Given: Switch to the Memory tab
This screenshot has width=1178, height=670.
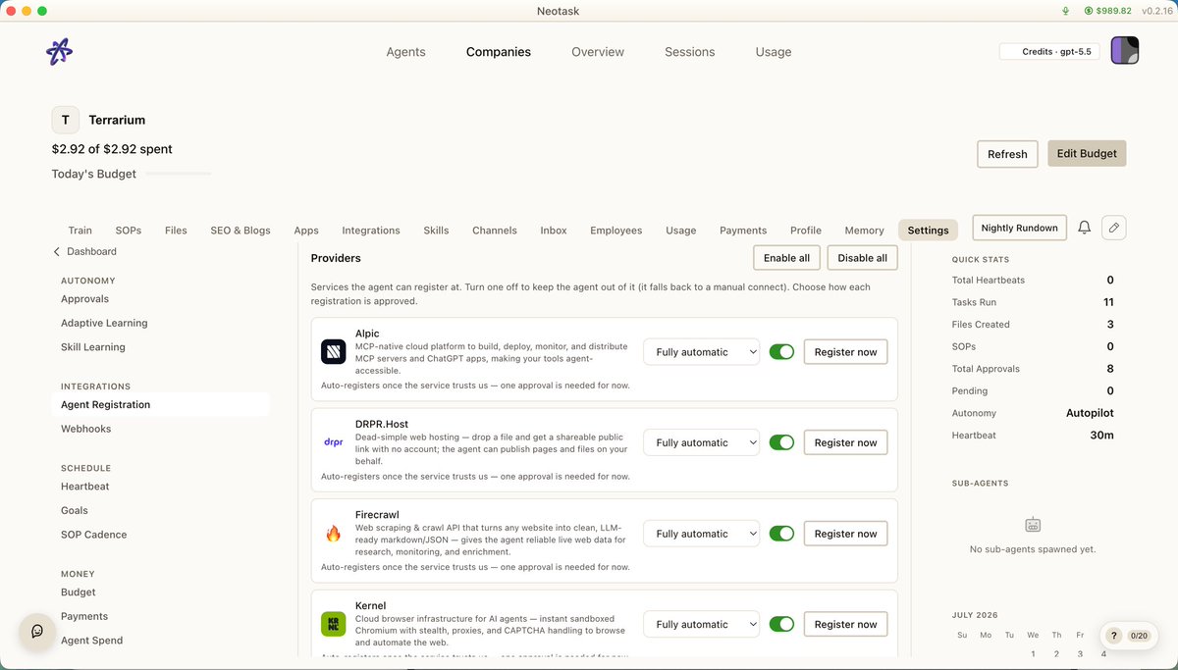Looking at the screenshot, I should (864, 231).
